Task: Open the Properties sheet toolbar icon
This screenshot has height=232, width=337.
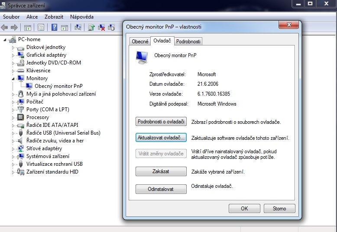Action: click(41, 27)
